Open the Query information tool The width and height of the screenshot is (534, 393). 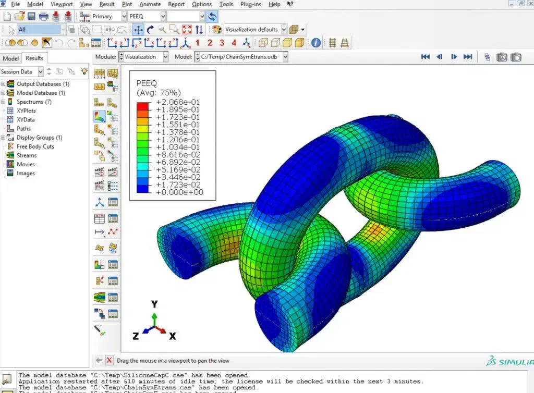point(316,43)
